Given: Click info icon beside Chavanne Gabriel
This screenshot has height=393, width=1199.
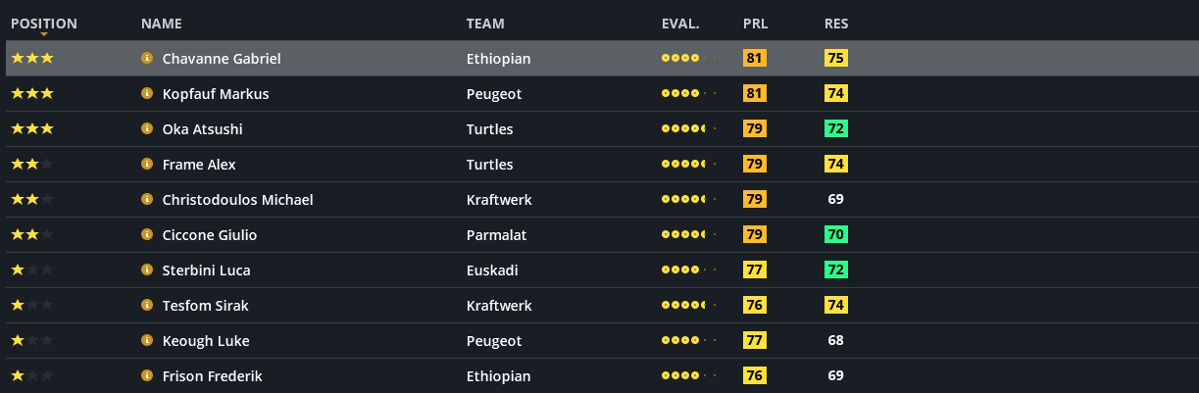Looking at the screenshot, I should tap(147, 59).
